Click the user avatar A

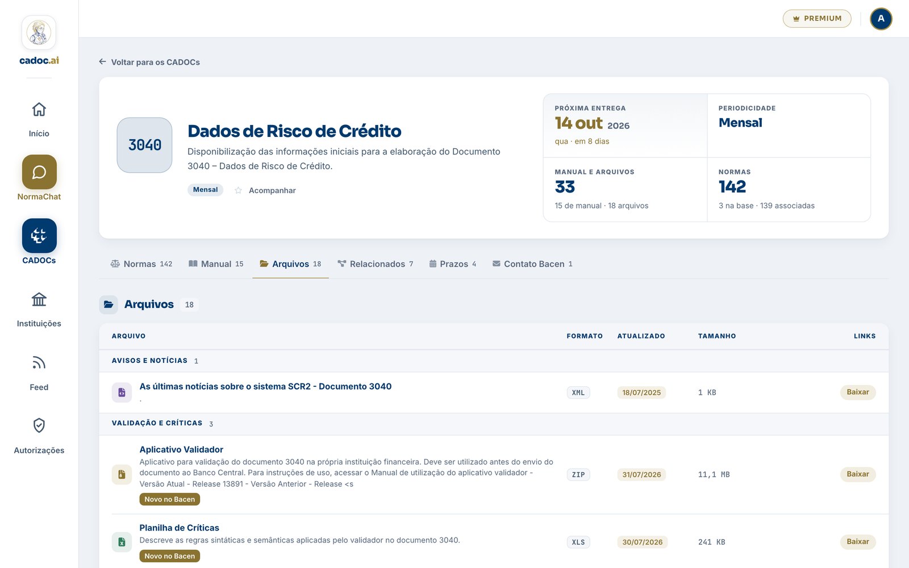(881, 19)
